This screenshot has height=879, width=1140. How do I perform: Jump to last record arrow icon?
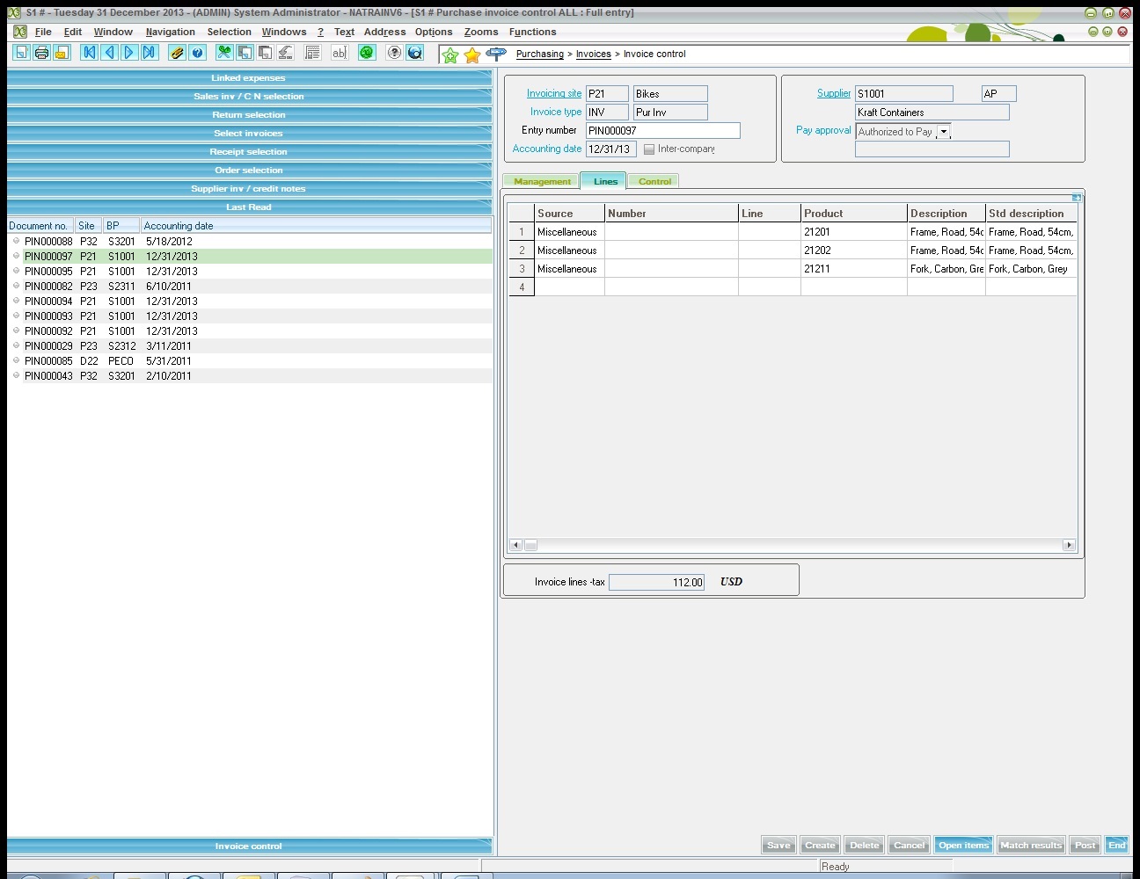[150, 53]
